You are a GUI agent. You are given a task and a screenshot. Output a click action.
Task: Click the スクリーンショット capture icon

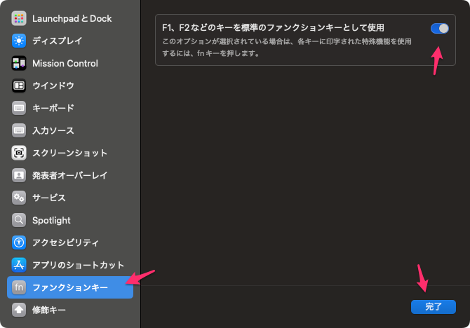click(19, 153)
